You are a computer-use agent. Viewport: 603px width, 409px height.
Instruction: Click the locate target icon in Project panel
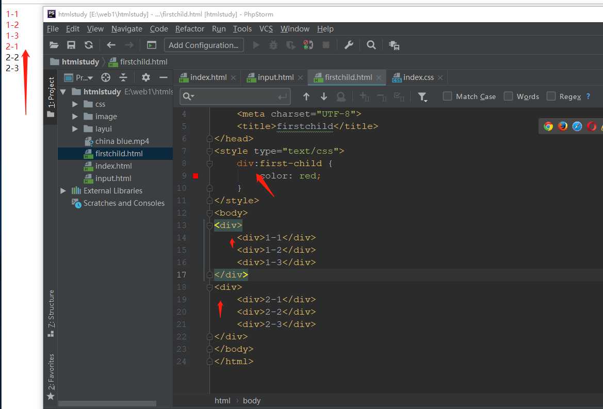tap(106, 78)
